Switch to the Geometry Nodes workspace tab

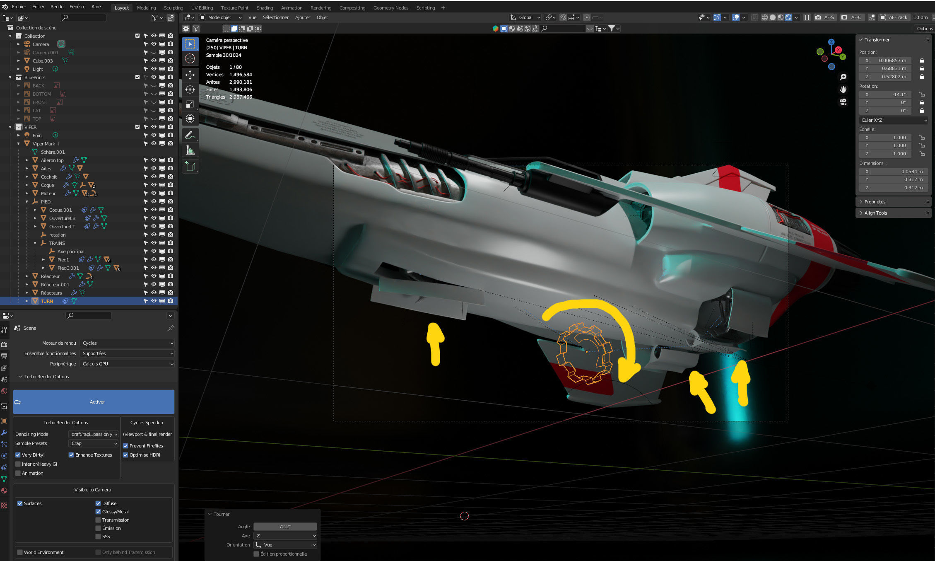[391, 8]
